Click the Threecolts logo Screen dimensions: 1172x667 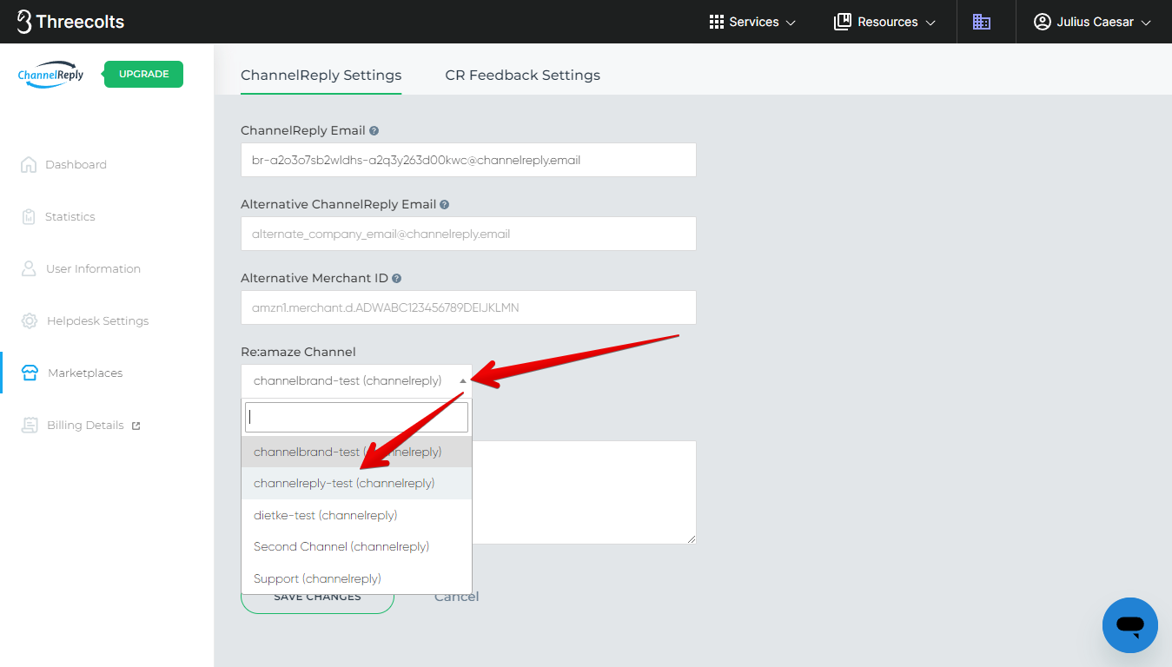(70, 22)
